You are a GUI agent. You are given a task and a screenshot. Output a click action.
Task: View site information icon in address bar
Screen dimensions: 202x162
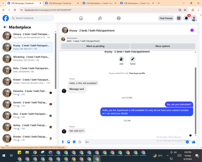coord(21,10)
